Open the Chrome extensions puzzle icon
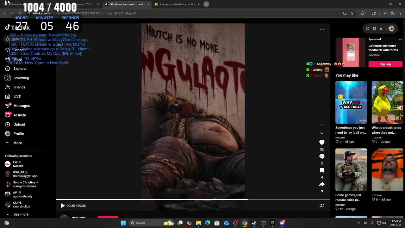Viewport: 405px width, 228px height. (x=363, y=13)
